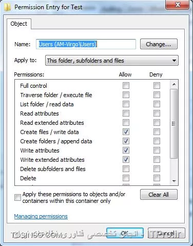Open the Managing permissions link
Image resolution: width=193 pixels, height=246 pixels.
click(x=41, y=216)
